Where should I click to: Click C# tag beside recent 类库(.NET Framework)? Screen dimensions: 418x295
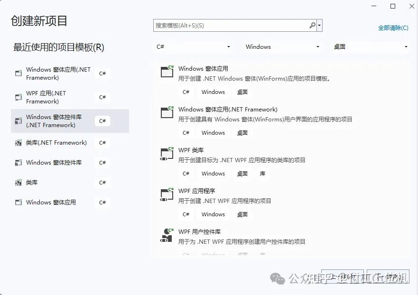tap(102, 143)
